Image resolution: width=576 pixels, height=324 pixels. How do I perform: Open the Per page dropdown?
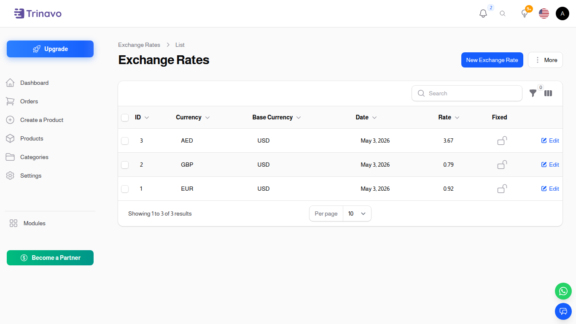click(357, 213)
